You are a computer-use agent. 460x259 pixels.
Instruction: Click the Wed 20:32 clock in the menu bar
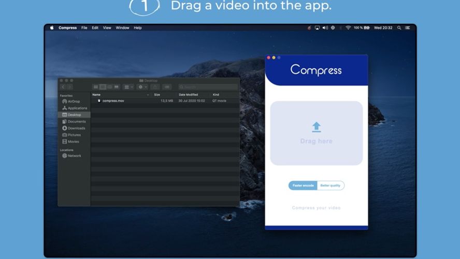[383, 27]
